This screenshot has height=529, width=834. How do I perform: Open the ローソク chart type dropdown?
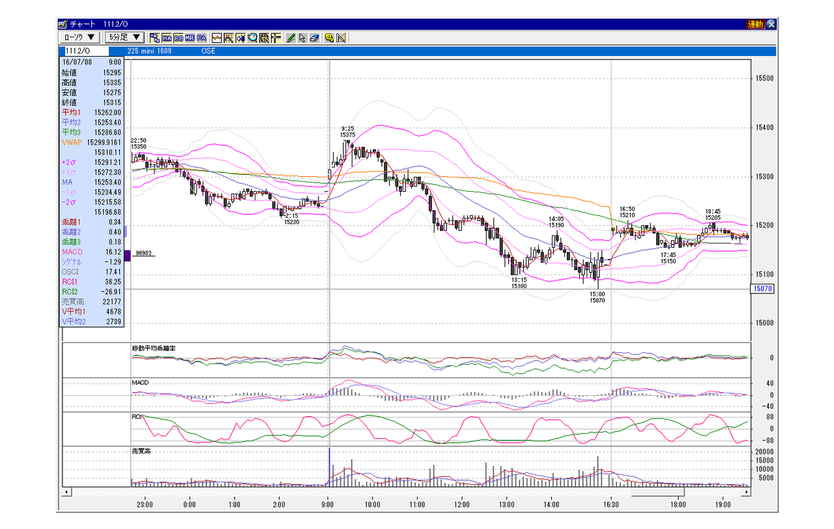click(x=80, y=38)
